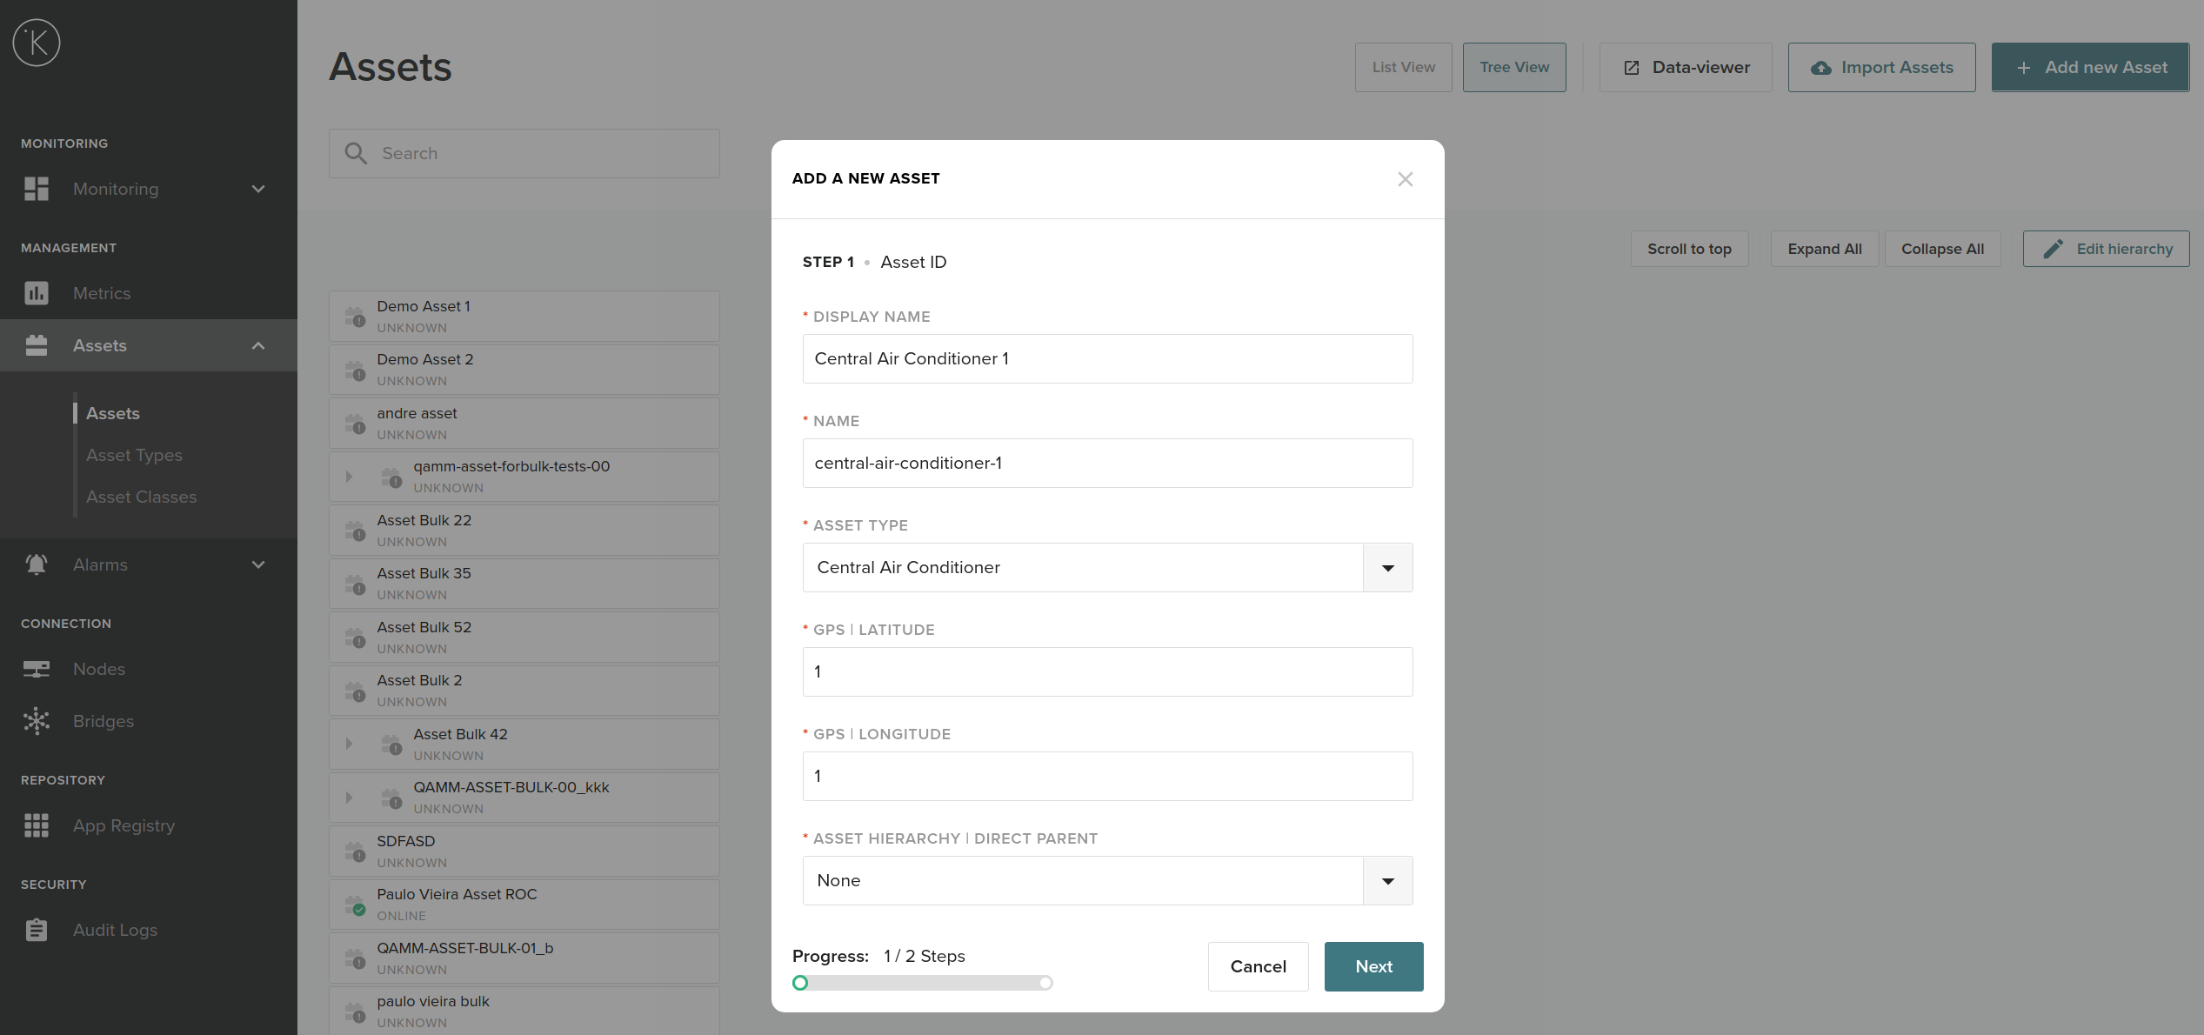Open App Registry via its grid icon
The height and width of the screenshot is (1035, 2204).
[x=36, y=825]
